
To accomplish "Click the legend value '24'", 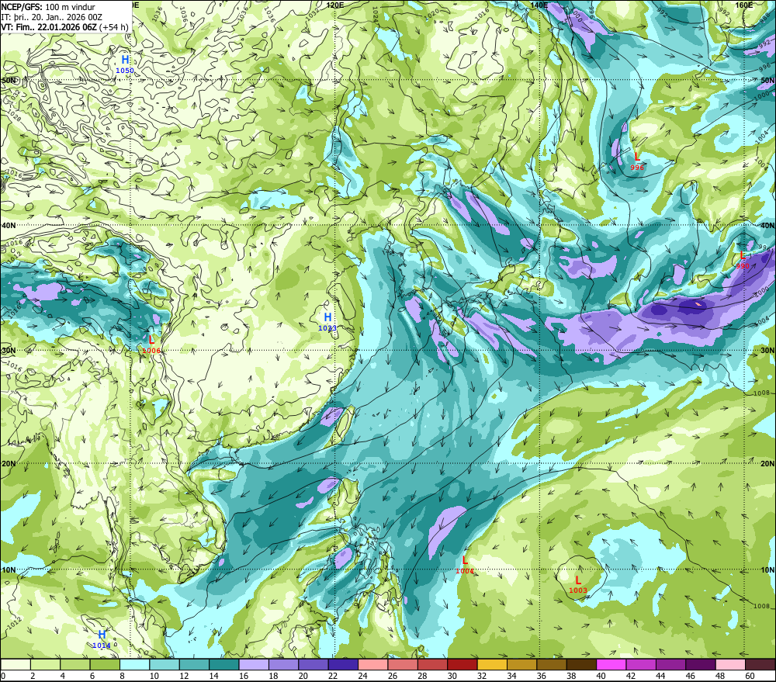I will point(362,676).
